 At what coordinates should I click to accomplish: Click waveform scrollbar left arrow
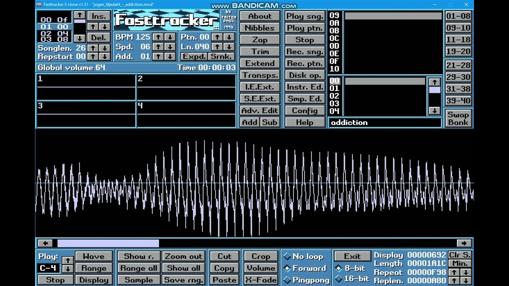45,243
